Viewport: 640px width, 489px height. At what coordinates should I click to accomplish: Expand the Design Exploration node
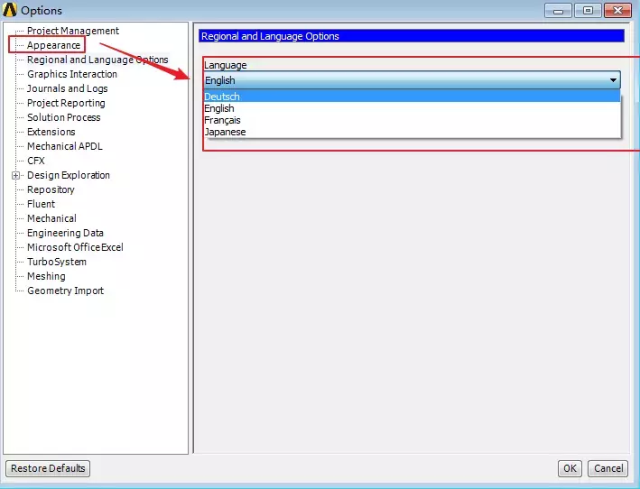[x=15, y=175]
